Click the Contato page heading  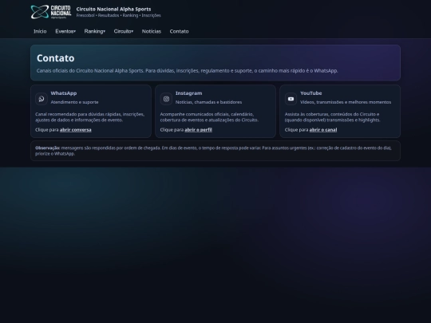pos(56,58)
